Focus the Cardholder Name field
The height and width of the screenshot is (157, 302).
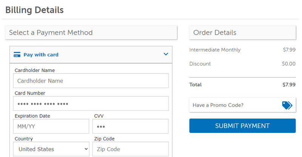(91, 81)
